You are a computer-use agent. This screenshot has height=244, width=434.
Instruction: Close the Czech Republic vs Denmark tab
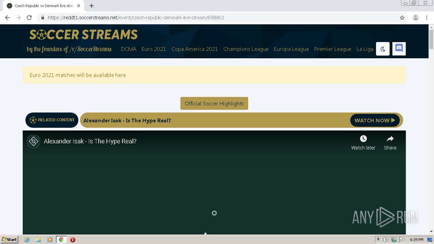[79, 6]
